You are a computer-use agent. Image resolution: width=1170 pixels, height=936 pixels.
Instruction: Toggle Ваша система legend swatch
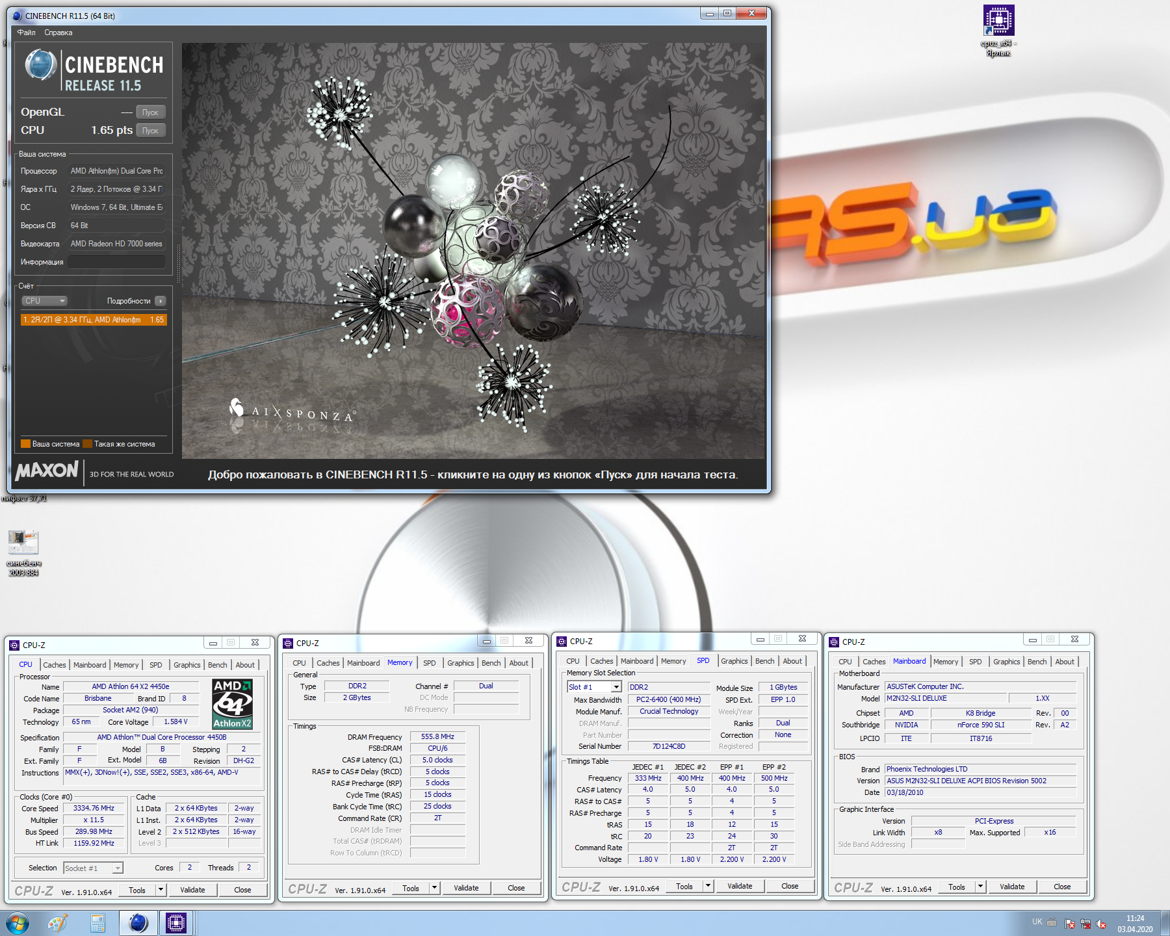[x=26, y=444]
